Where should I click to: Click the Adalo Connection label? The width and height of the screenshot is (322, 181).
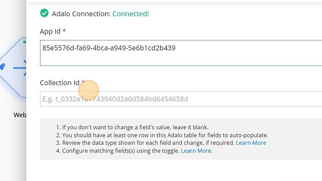click(81, 14)
